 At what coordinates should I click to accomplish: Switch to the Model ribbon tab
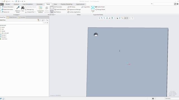[8, 4]
